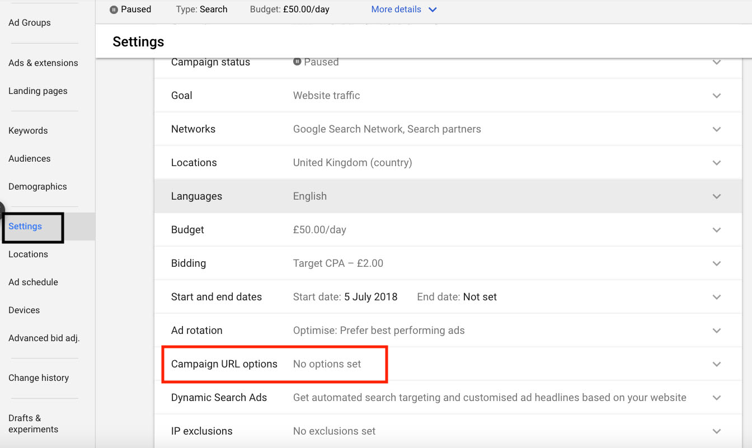The height and width of the screenshot is (448, 752).
Task: Expand the Bidding row chevron
Action: pos(717,263)
